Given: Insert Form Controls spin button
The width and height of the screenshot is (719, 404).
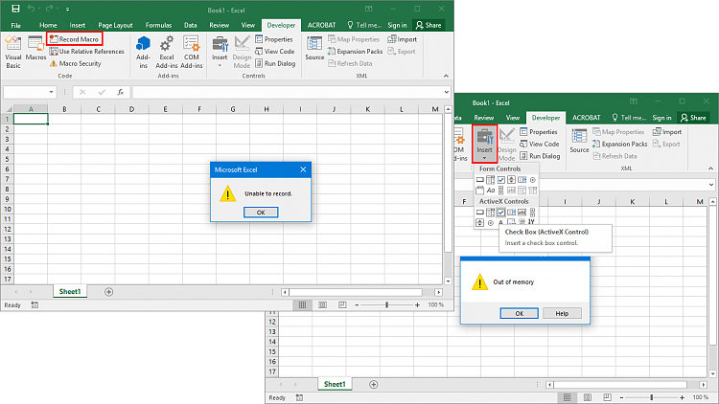Looking at the screenshot, I should click(x=511, y=180).
